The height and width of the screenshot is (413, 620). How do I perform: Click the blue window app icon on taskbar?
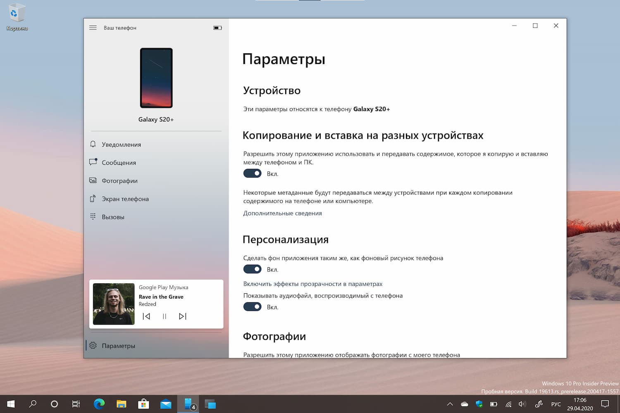(x=210, y=404)
